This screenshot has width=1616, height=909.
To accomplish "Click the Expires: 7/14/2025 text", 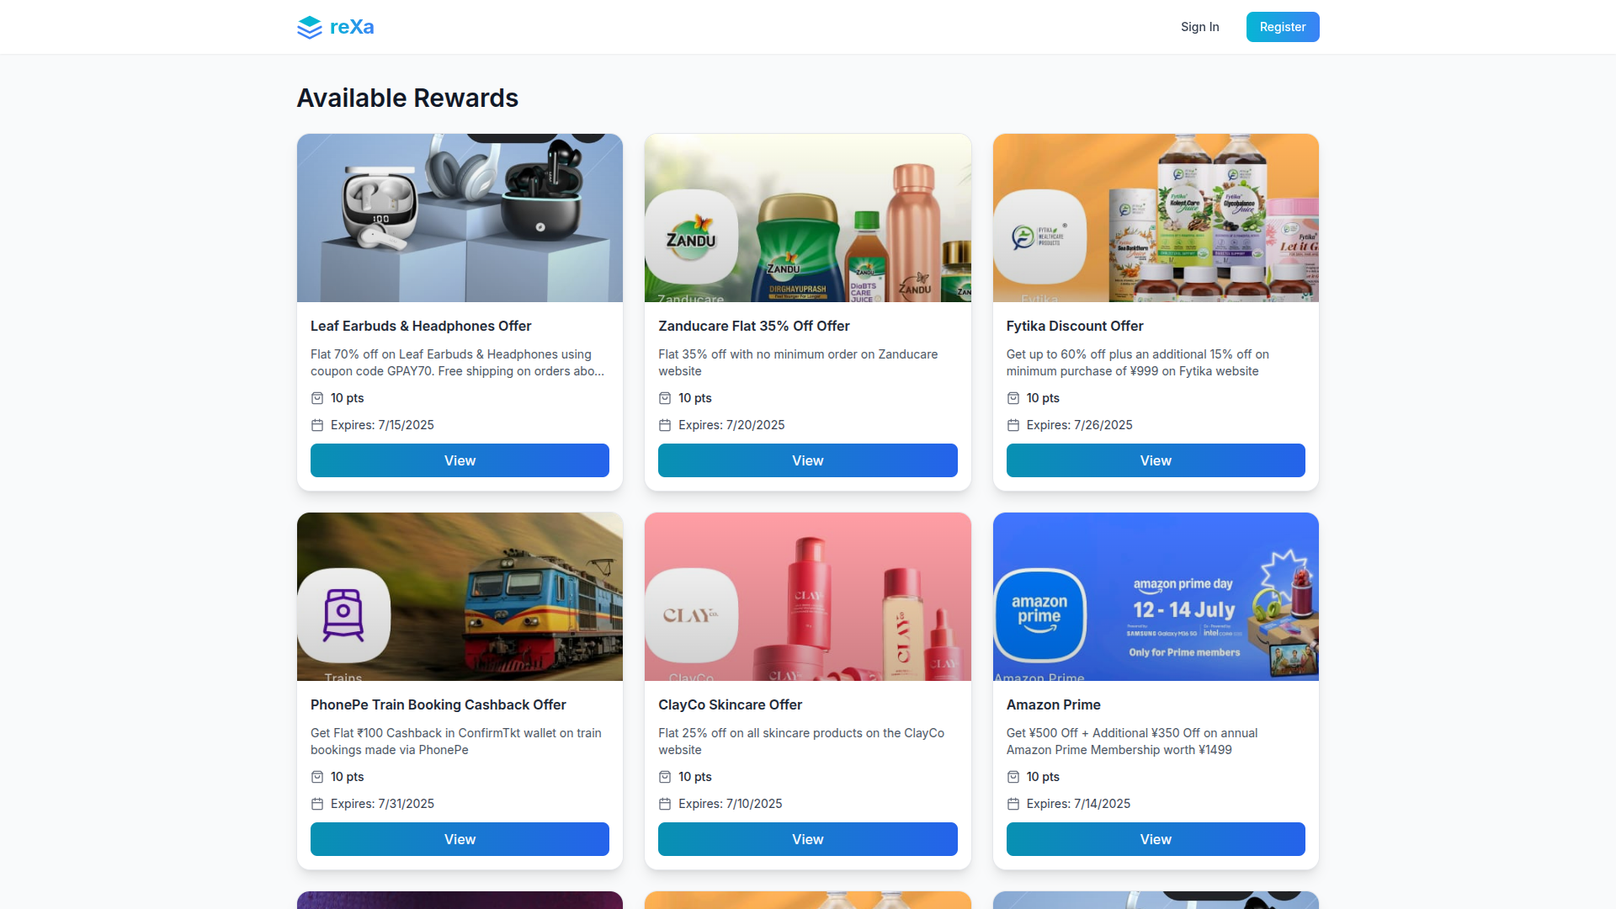I will (x=1078, y=804).
